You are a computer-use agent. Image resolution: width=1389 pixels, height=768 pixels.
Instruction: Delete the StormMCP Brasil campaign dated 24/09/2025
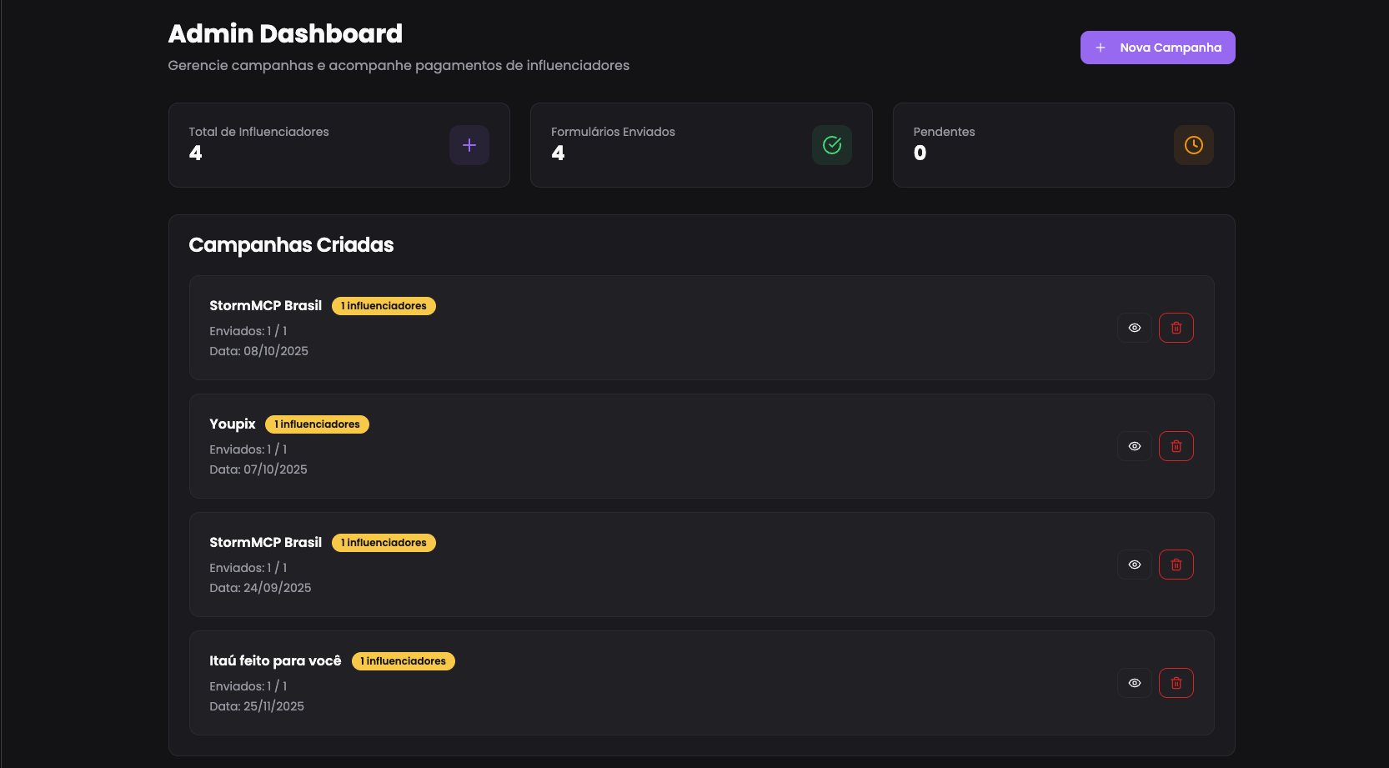(x=1176, y=565)
